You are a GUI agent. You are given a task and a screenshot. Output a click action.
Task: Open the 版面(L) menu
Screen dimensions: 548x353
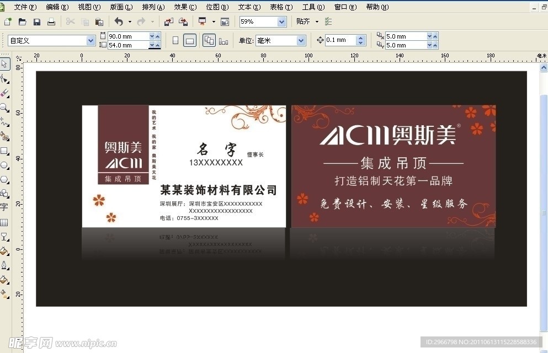pos(121,7)
